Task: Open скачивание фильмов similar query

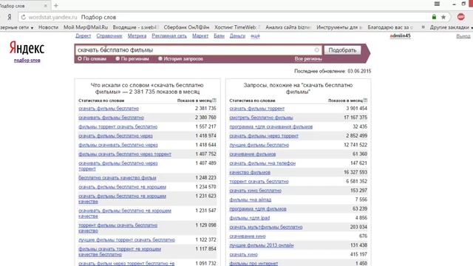Action: (x=253, y=154)
